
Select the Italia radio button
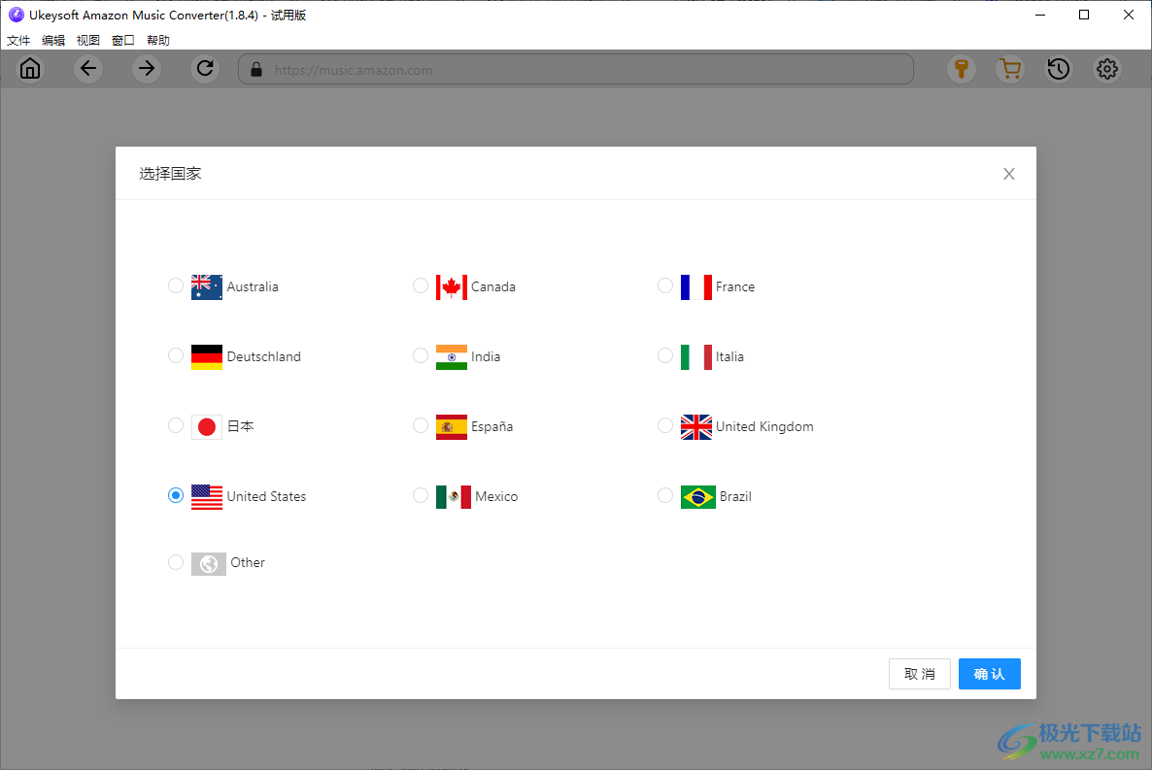point(665,355)
